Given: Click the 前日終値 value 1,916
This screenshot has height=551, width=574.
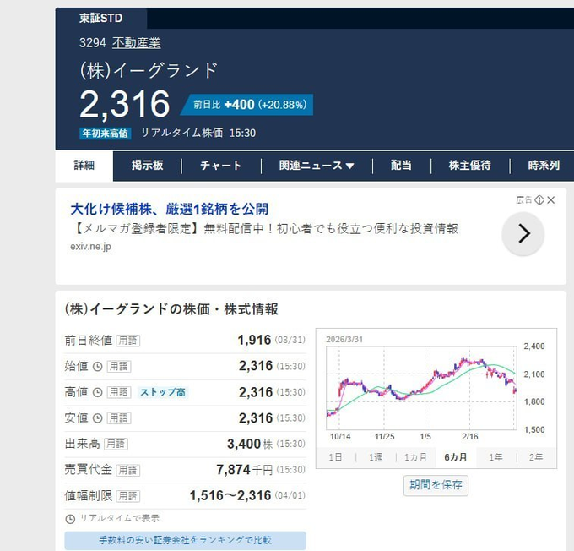Looking at the screenshot, I should tap(254, 340).
